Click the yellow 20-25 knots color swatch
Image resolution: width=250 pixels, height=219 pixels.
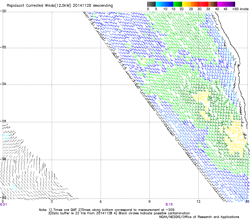click(x=186, y=4)
